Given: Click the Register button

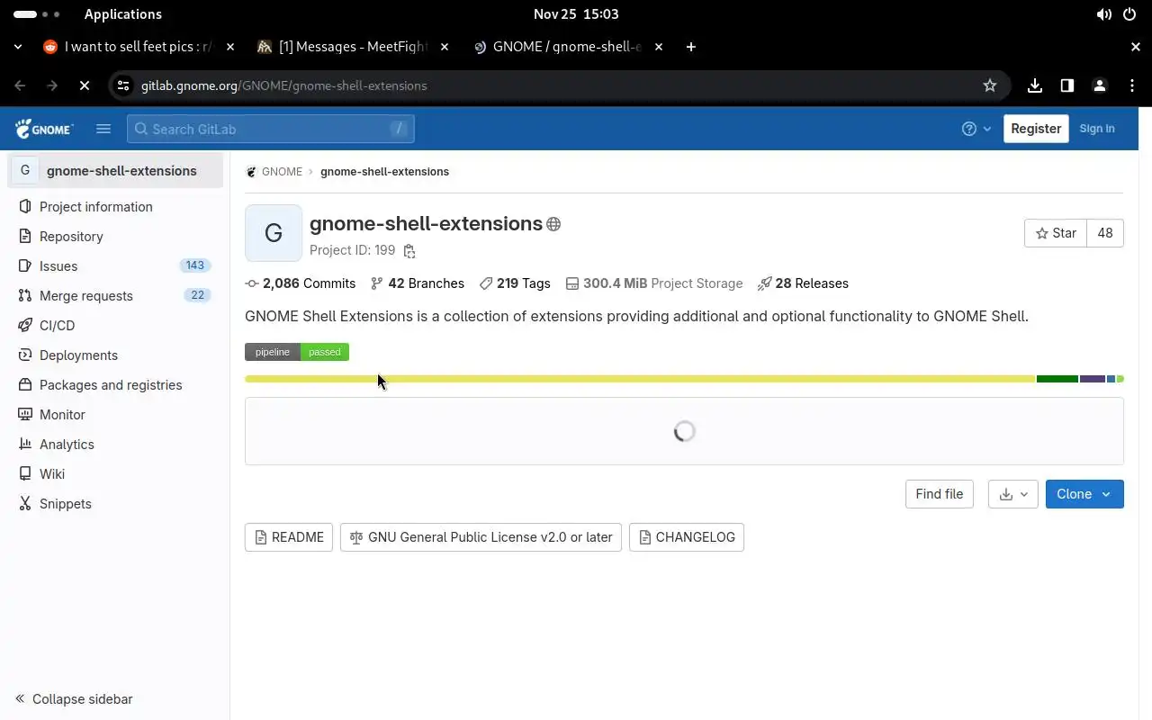Looking at the screenshot, I should (x=1036, y=129).
